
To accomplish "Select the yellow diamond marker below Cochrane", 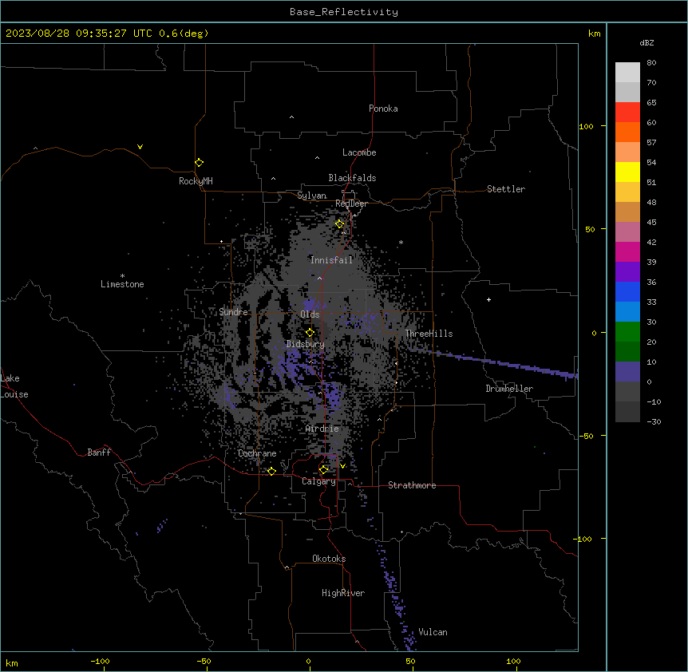I will (271, 471).
